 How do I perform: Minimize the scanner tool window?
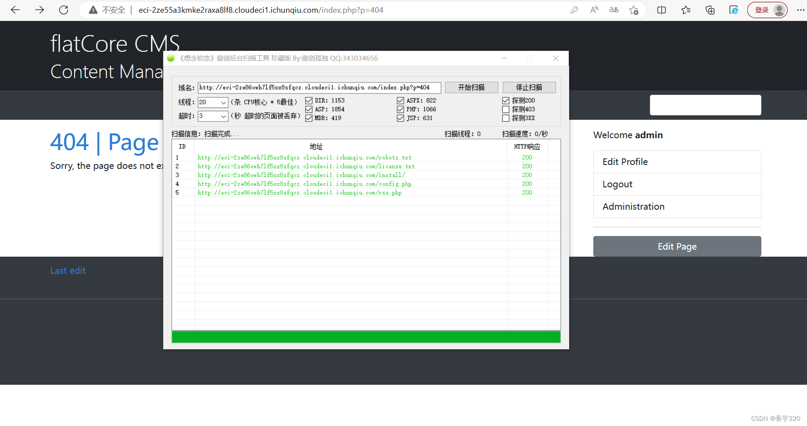click(x=504, y=58)
